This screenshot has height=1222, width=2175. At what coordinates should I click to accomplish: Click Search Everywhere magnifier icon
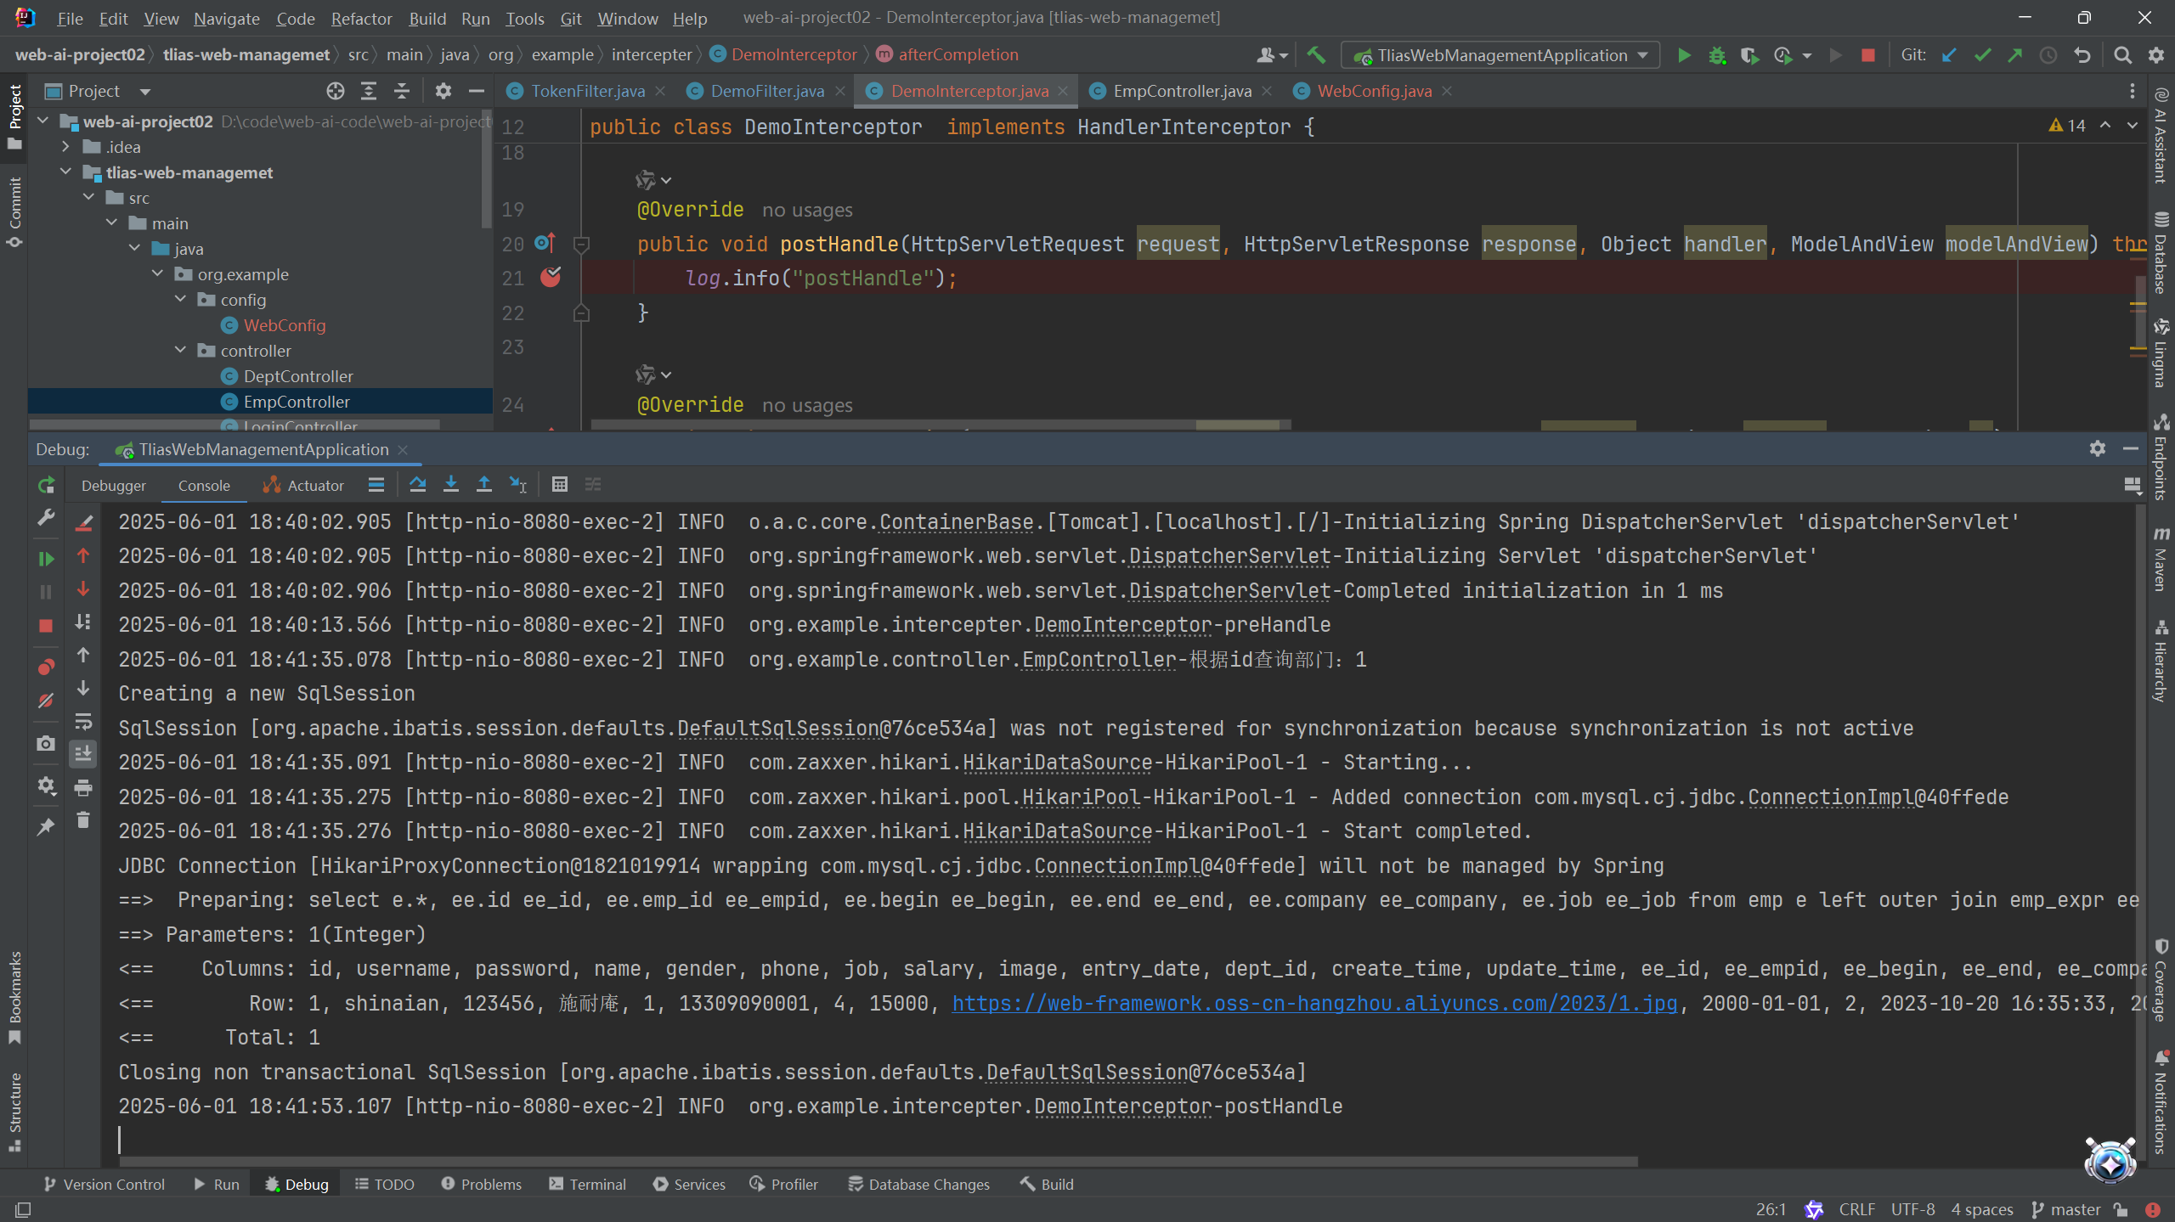pyautogui.click(x=2122, y=55)
